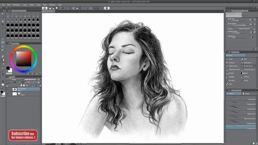The width and height of the screenshot is (258, 145).
Task: Switch to the Pastel sub tool tab
Action: pyautogui.click(x=249, y=93)
